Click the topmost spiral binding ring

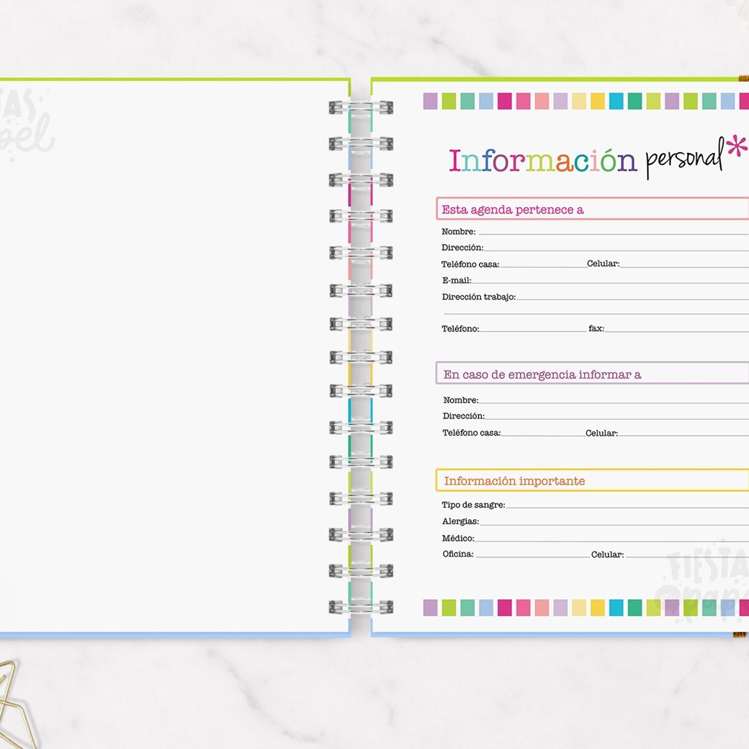361,107
